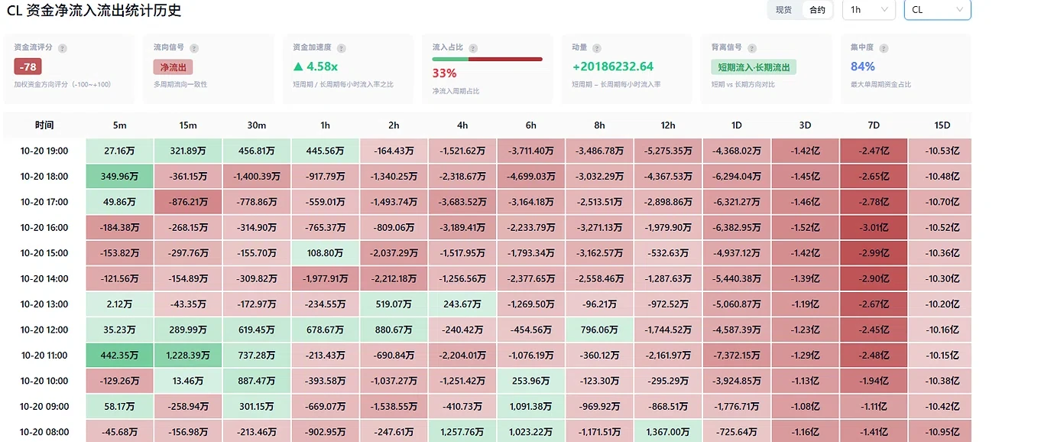
Task: Click the 1,228.39万 cell in the 15m column
Action: (x=188, y=355)
